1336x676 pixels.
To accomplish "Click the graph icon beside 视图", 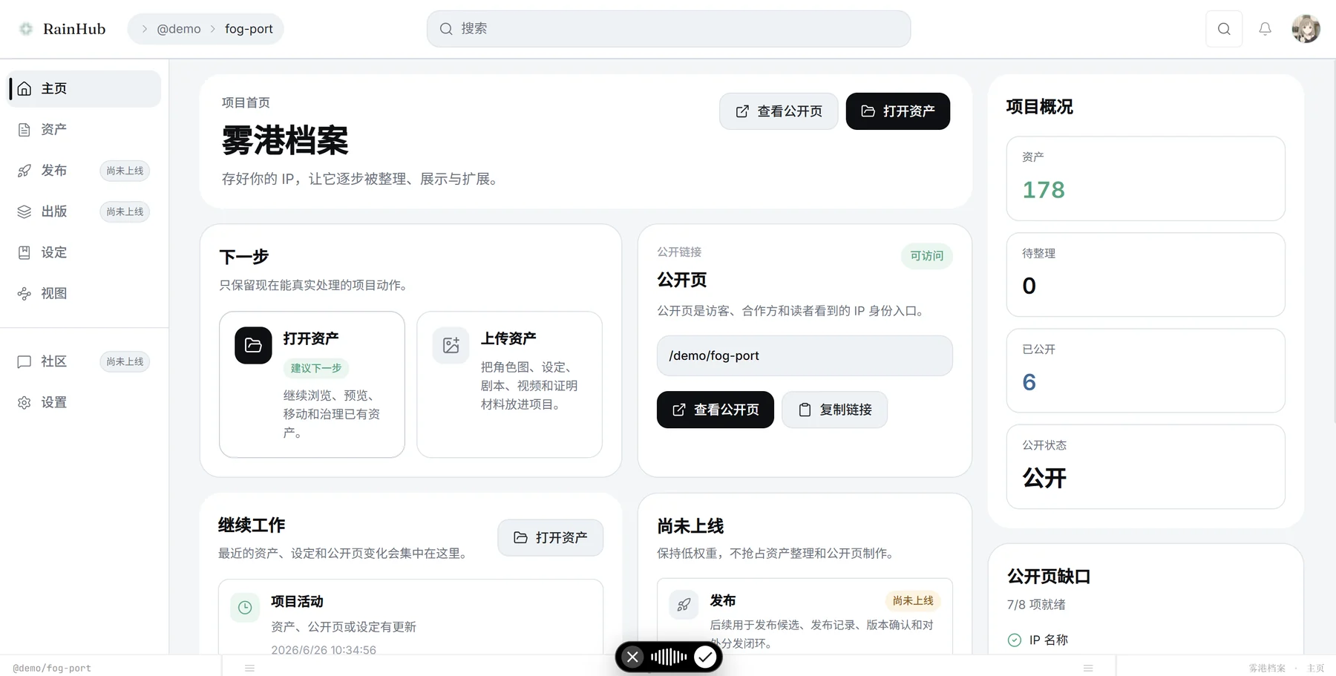I will point(24,294).
